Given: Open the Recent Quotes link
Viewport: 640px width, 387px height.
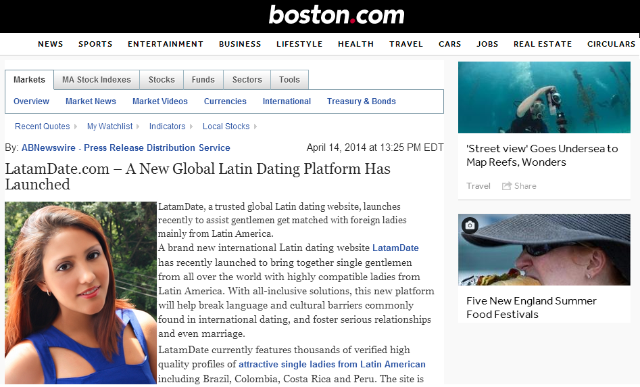Looking at the screenshot, I should [43, 127].
